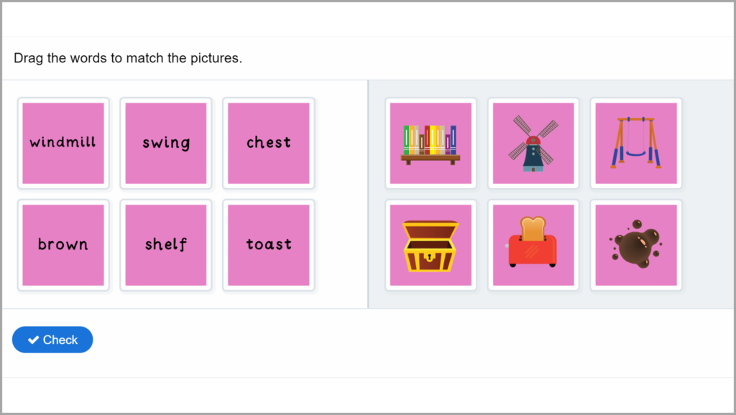Select the brown splat picture
This screenshot has height=415, width=736.
635,245
